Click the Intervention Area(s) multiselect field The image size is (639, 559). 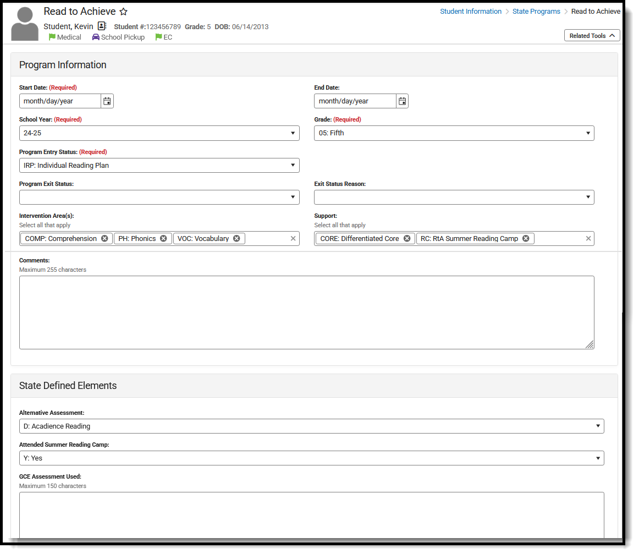pyautogui.click(x=159, y=239)
